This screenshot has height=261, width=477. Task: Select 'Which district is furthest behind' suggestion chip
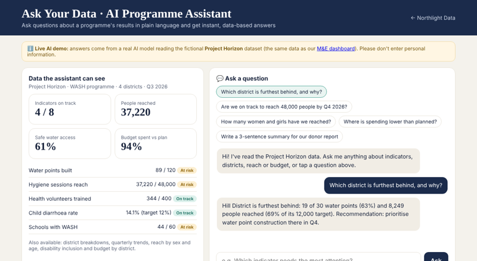271,92
